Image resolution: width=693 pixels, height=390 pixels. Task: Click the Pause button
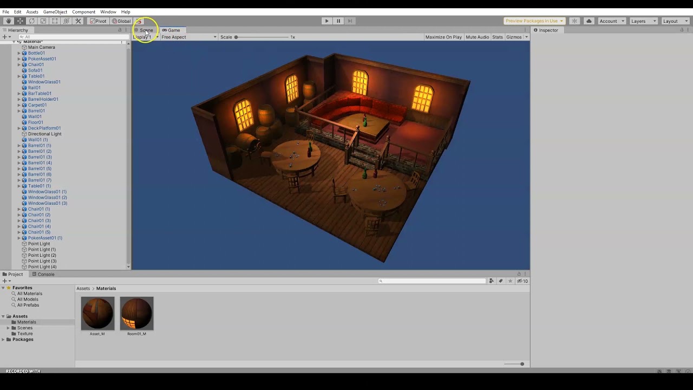point(338,21)
